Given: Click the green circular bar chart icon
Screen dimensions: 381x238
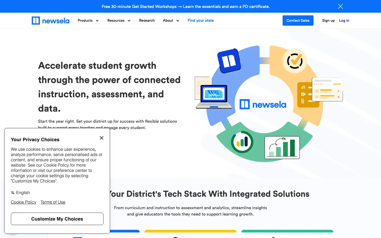Looking at the screenshot, I should (x=242, y=142).
